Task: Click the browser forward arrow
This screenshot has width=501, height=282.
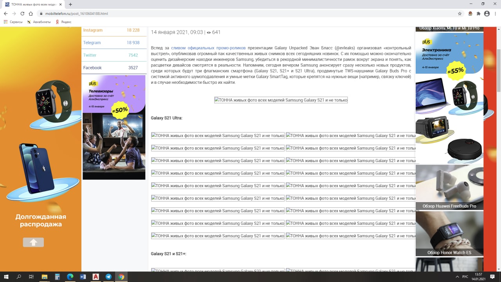Action: pyautogui.click(x=14, y=13)
